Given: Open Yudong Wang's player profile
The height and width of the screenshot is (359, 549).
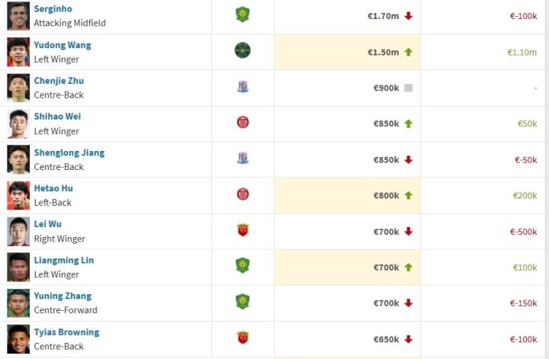Looking at the screenshot, I should [63, 45].
